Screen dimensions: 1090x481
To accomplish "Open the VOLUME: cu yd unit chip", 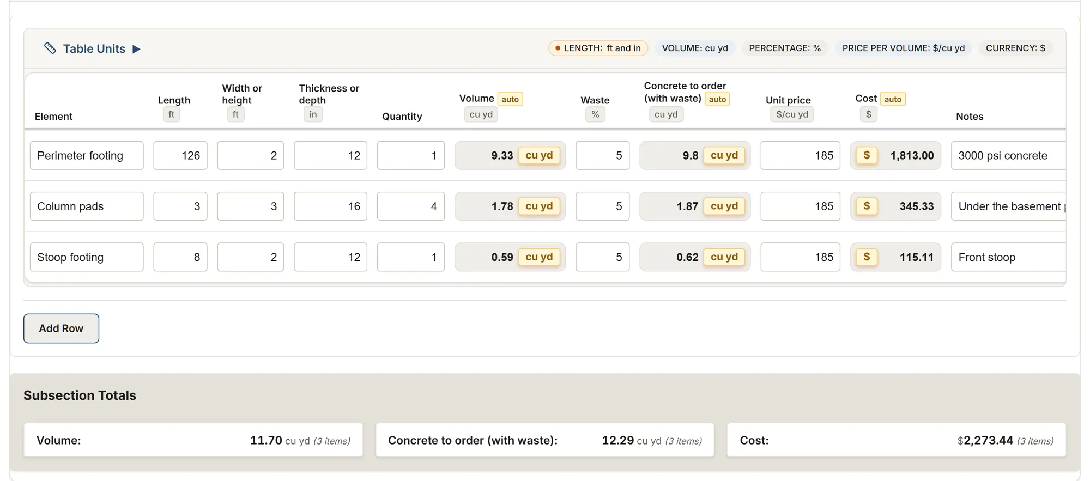I will pyautogui.click(x=695, y=48).
